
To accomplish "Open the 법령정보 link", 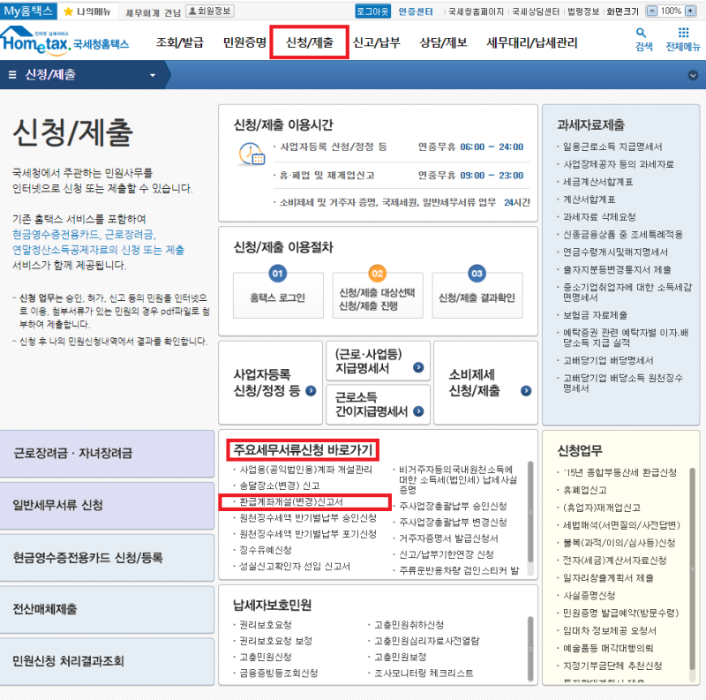I will [x=583, y=11].
